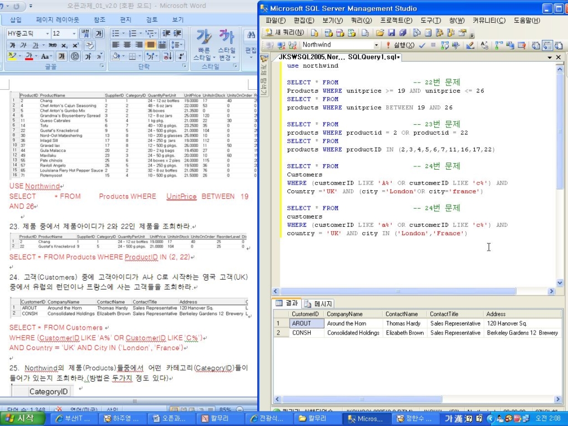Click the Display Estimated Execution Plan icon
The height and width of the screenshot is (426, 568).
[x=445, y=45]
